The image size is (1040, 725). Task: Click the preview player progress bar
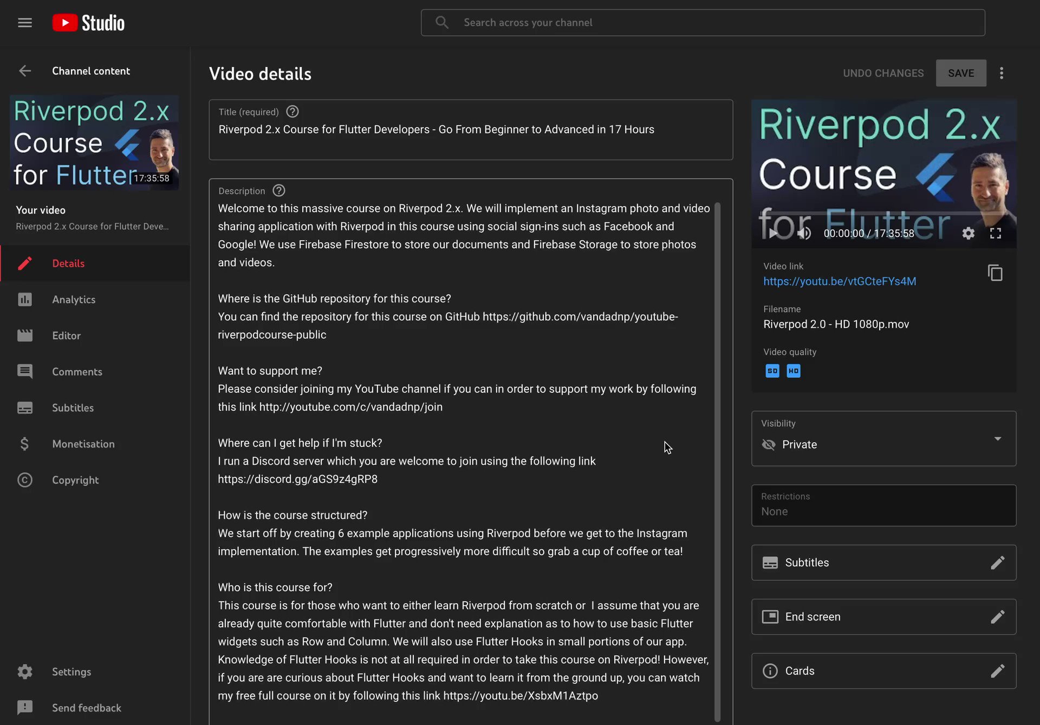tap(883, 214)
